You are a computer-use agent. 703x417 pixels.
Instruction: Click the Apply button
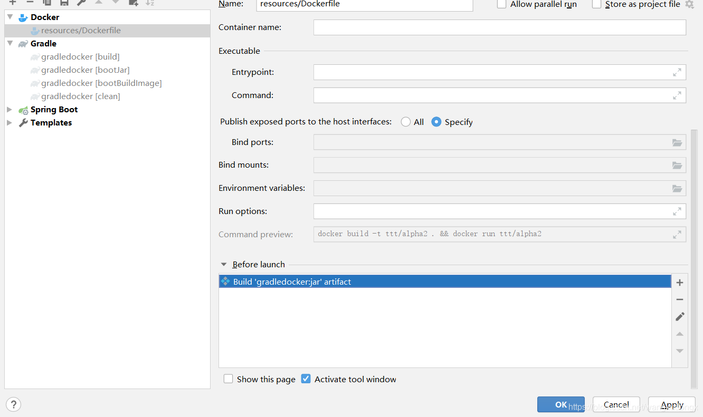[x=672, y=404]
